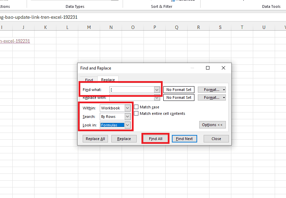The width and height of the screenshot is (286, 198).
Task: Open the Format menu for Replace with
Action: point(212,97)
